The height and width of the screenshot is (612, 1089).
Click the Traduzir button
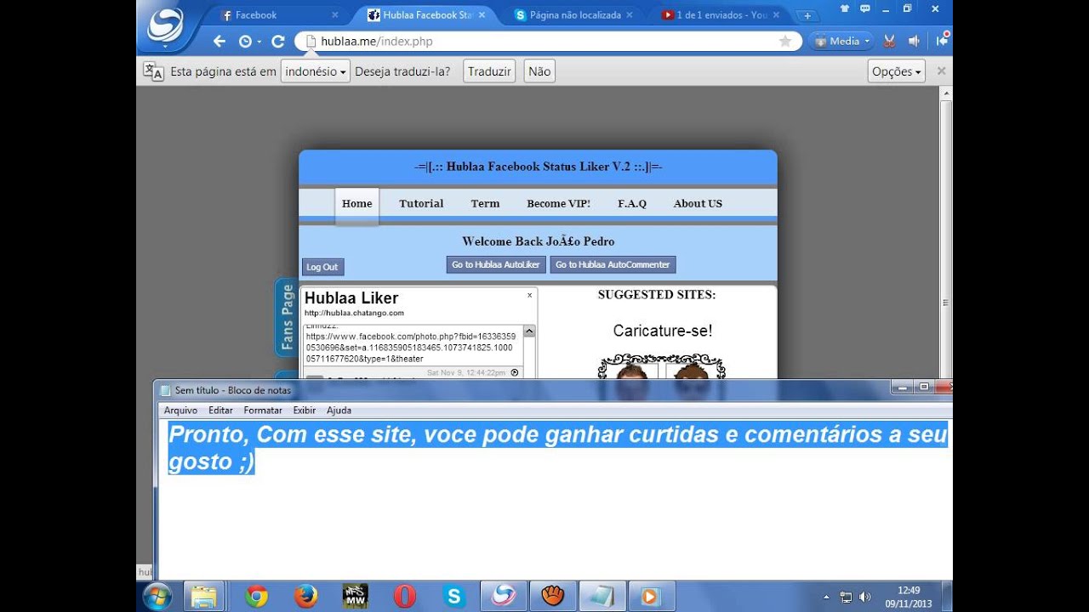[x=489, y=71]
